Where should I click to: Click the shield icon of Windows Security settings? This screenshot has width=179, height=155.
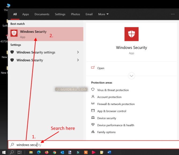click(12, 52)
